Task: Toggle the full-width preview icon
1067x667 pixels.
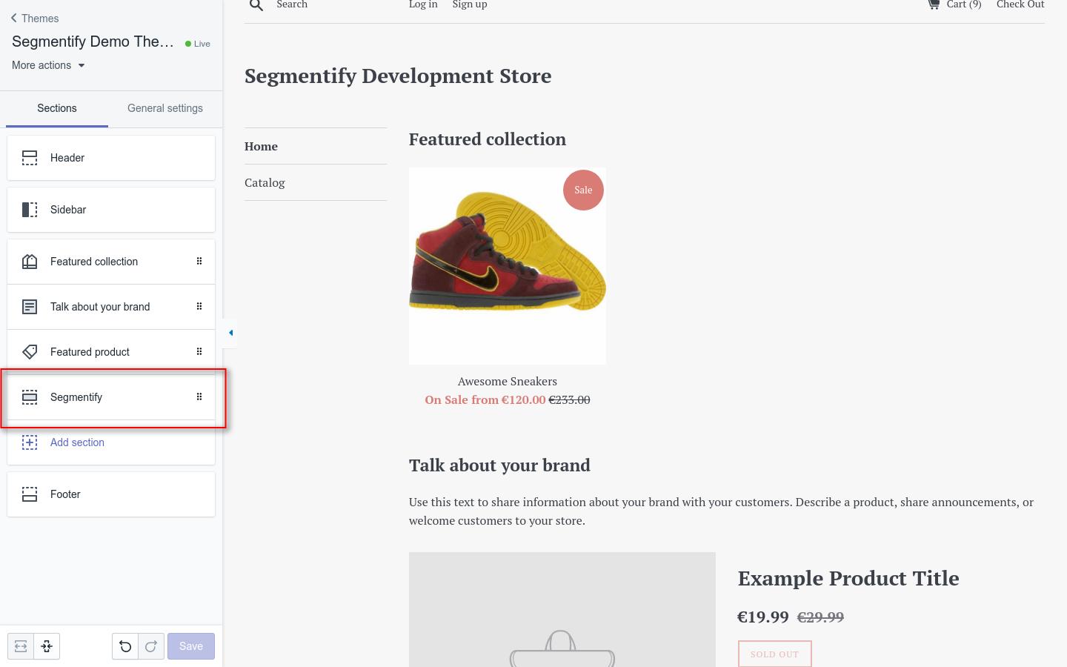Action: coord(21,646)
